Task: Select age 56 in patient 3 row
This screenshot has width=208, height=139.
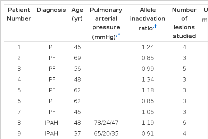Action: point(77,69)
